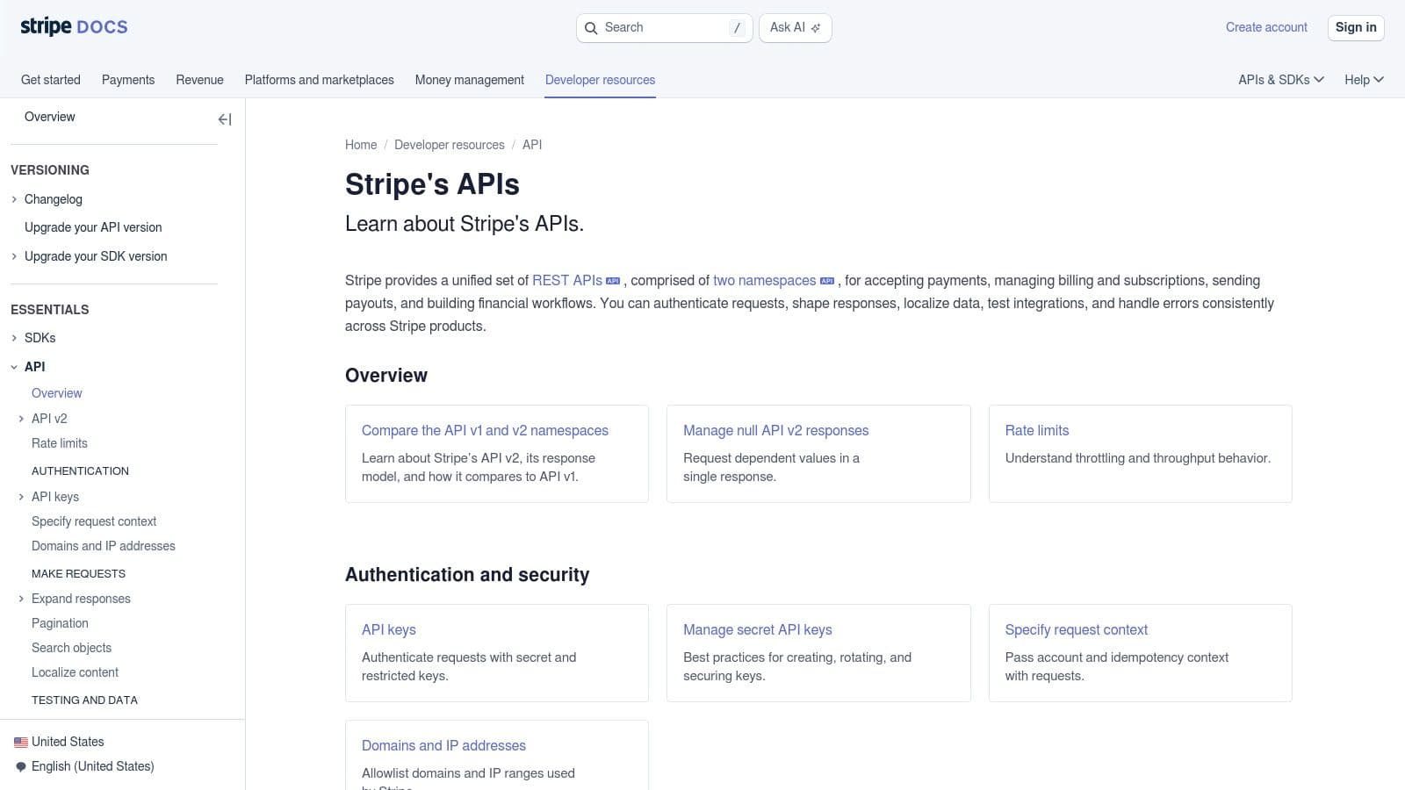The image size is (1405, 790).
Task: Open the Money management tab
Action: point(470,80)
